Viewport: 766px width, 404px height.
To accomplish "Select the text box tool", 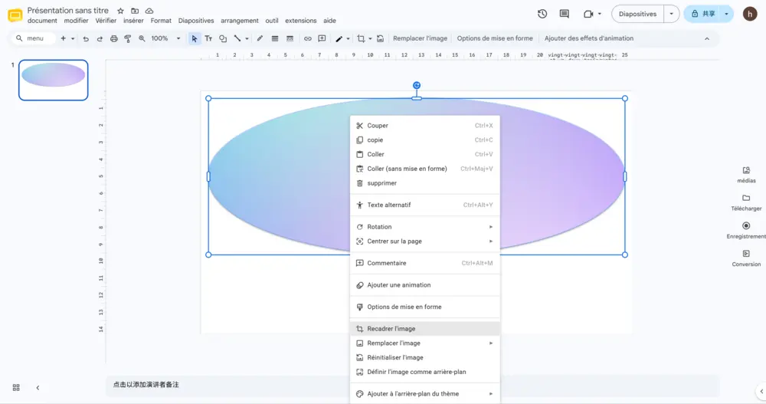I will (208, 38).
